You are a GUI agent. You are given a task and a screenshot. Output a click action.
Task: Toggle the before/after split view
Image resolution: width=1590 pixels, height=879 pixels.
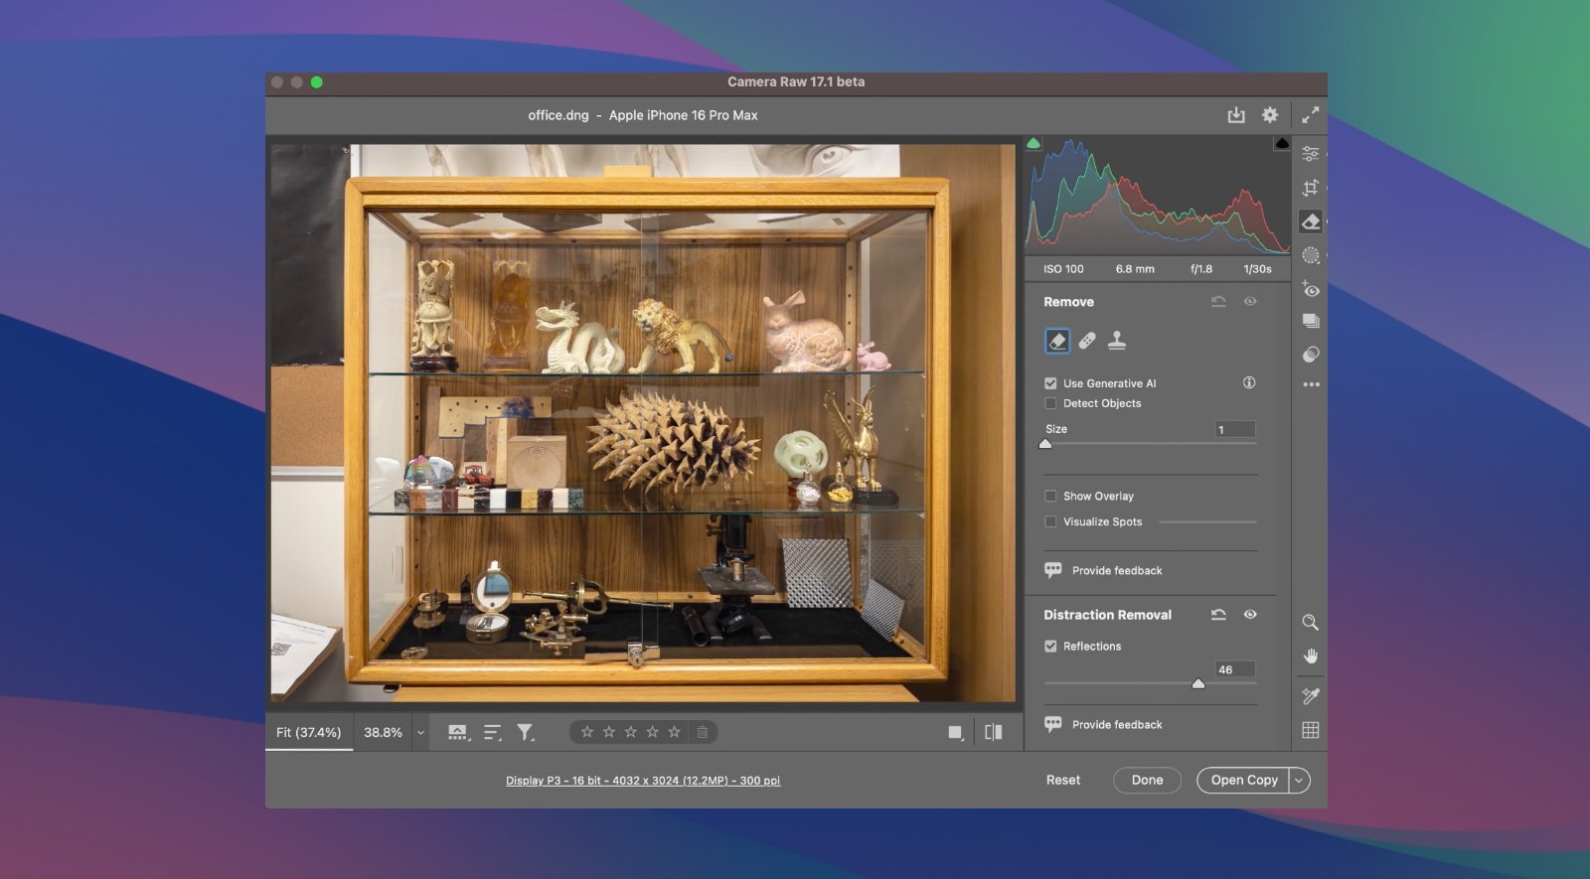coord(993,732)
